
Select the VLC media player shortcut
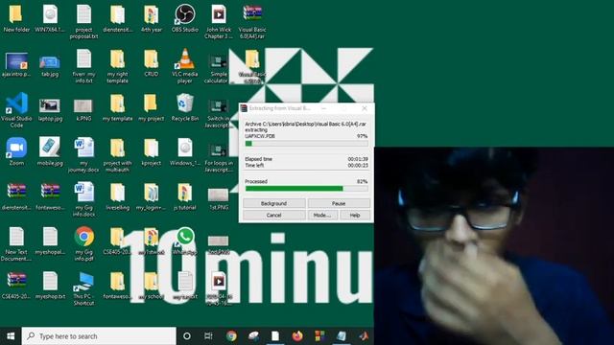pos(185,66)
